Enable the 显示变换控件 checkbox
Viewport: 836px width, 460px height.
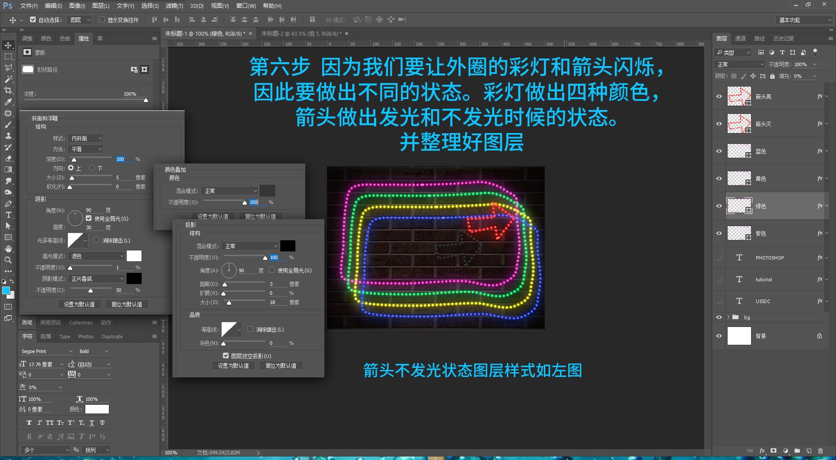pyautogui.click(x=102, y=20)
